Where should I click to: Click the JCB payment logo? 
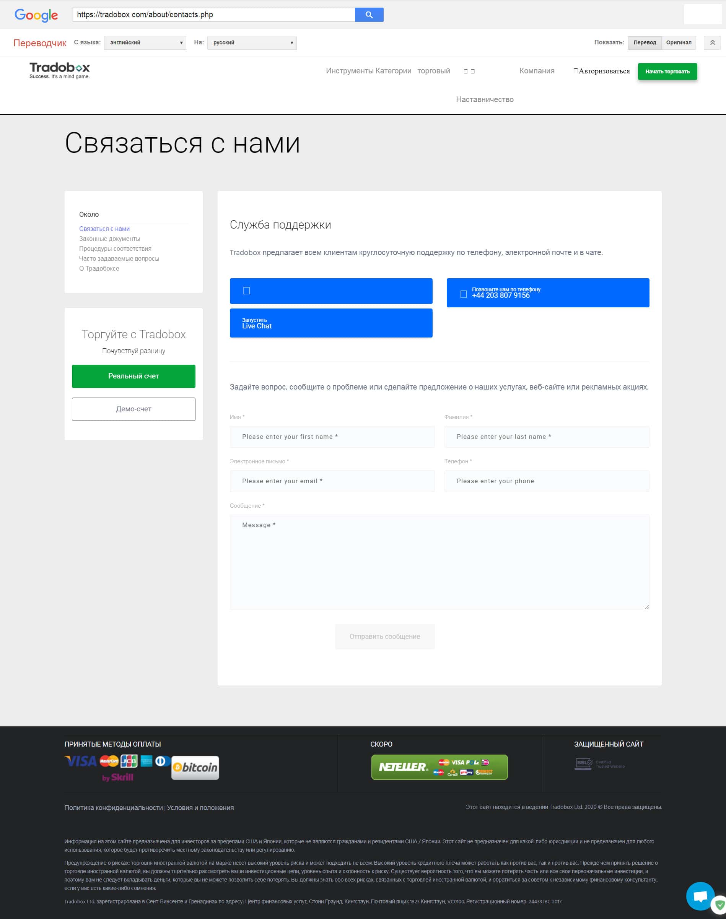129,761
